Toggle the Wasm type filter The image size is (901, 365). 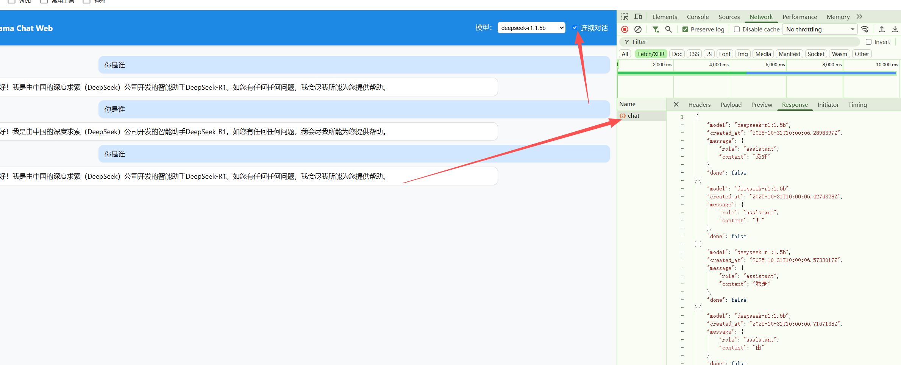click(839, 54)
